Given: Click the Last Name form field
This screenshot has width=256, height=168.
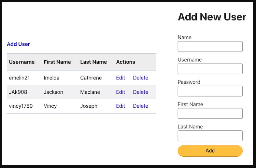Looking at the screenshot, I should (210, 136).
